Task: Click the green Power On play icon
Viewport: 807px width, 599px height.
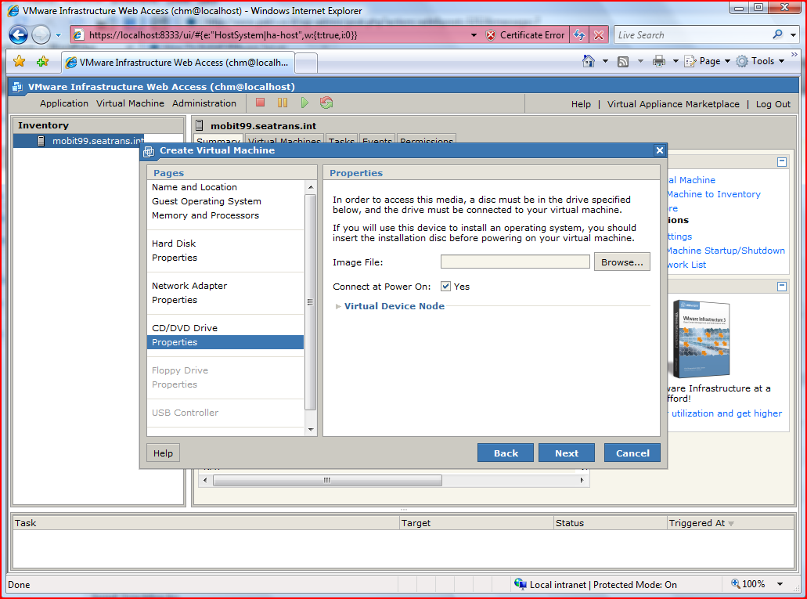Action: point(304,103)
